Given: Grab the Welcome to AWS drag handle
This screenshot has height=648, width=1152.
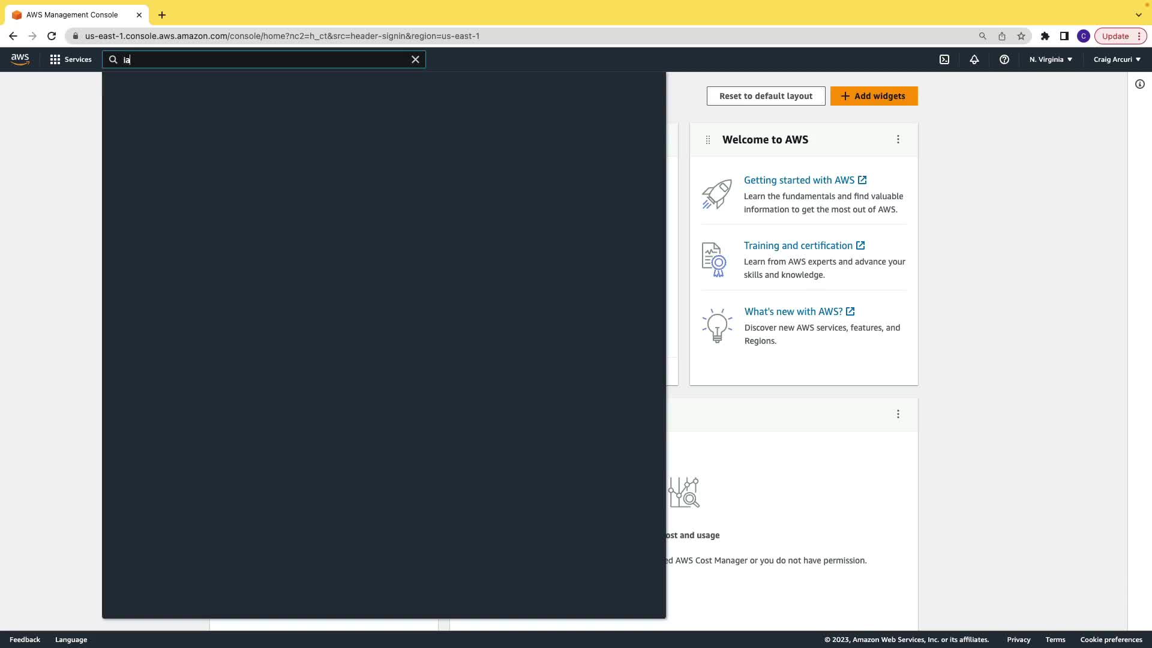Looking at the screenshot, I should pyautogui.click(x=708, y=140).
